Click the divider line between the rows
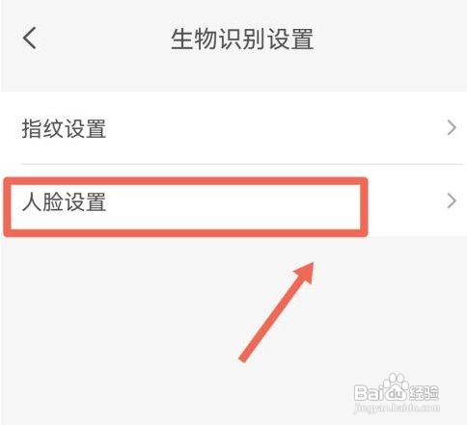 242,164
